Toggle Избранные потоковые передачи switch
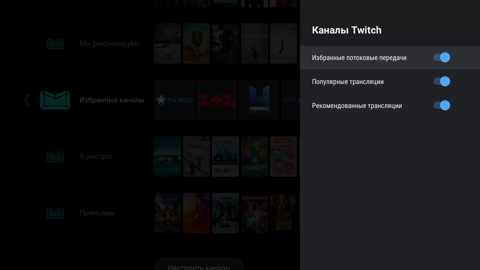The height and width of the screenshot is (270, 480). [442, 58]
